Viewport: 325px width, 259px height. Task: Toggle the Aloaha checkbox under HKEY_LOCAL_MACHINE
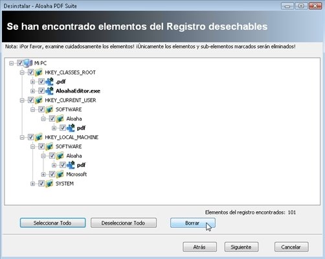click(52, 156)
